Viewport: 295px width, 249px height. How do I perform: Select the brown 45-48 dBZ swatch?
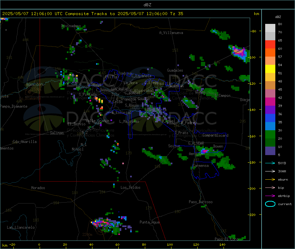coord(270,85)
